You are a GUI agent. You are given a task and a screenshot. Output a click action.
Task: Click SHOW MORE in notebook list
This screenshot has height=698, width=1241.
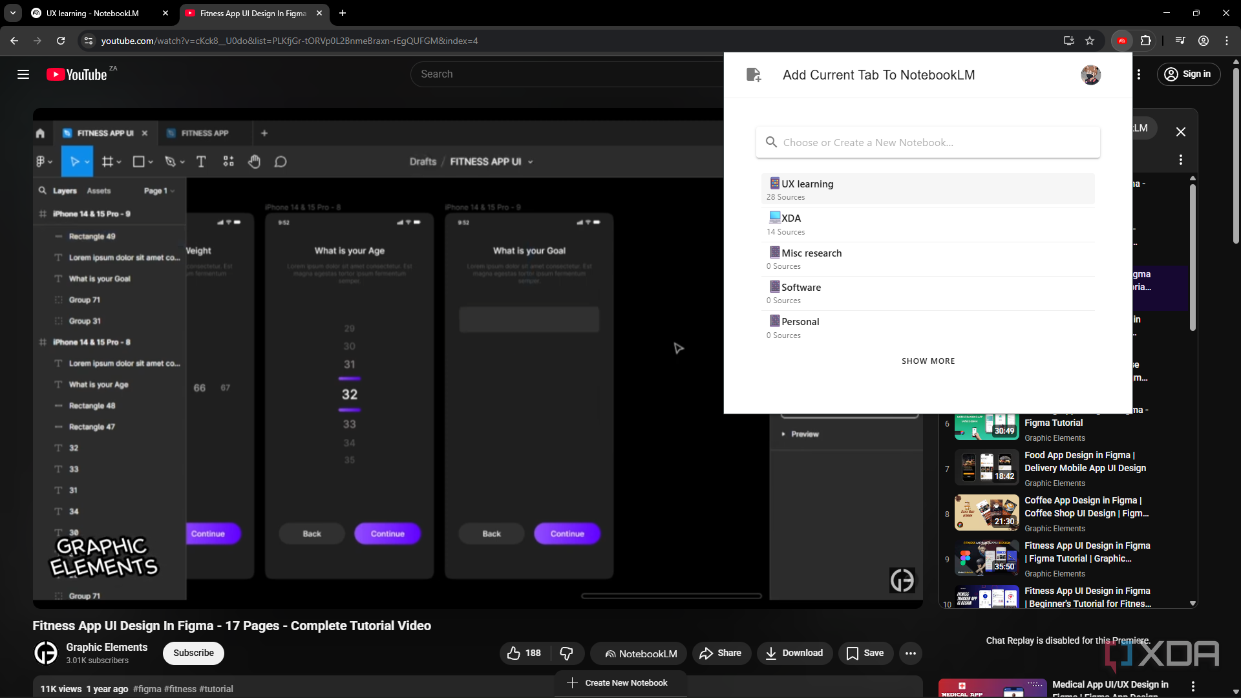[x=928, y=361]
